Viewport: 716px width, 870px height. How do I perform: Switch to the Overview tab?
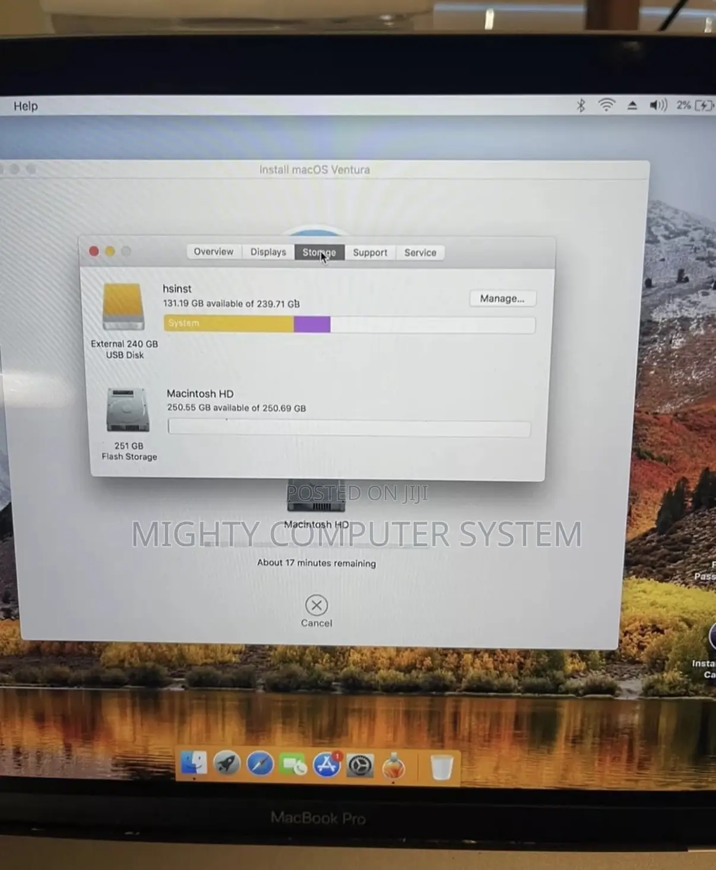pos(214,252)
